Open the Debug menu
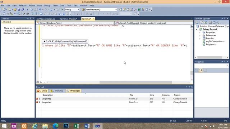The width and height of the screenshot is (230, 129). pyautogui.click(x=47, y=6)
